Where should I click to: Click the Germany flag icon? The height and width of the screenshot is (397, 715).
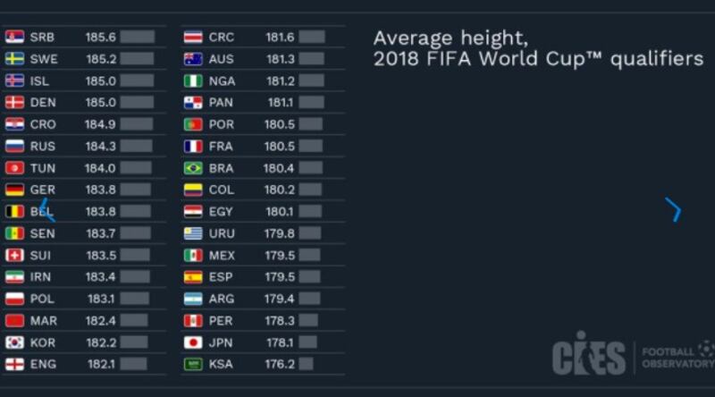[14, 190]
